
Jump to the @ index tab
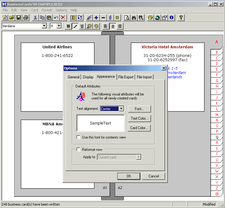[x=217, y=194]
